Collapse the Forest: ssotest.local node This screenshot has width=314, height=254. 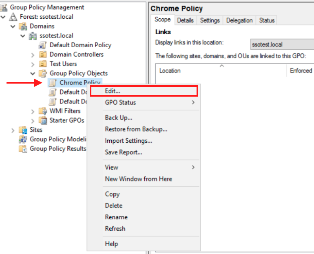[3, 17]
